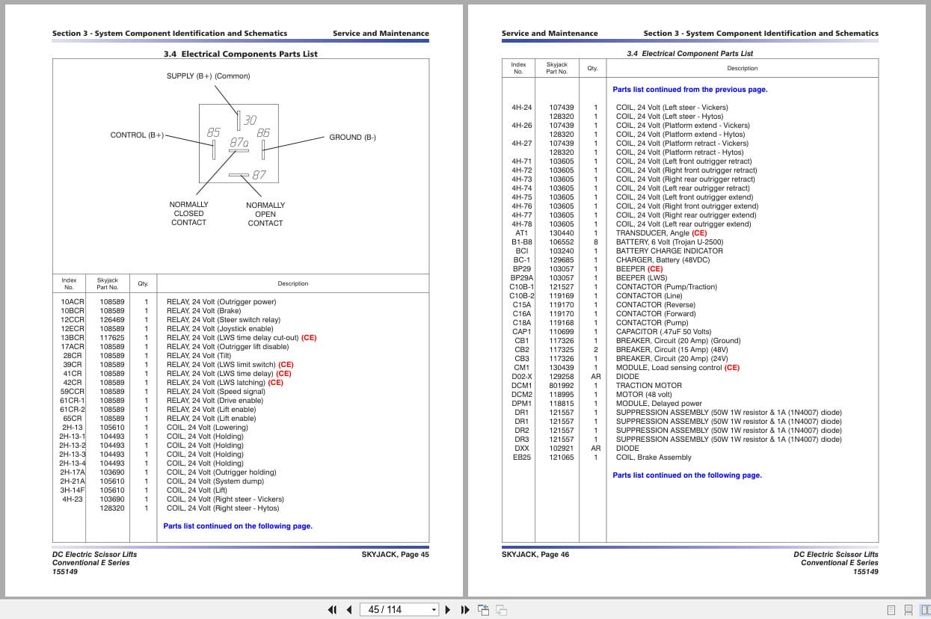Click index 'BP29A' row
Image resolution: width=931 pixels, height=619 pixels.
522,278
